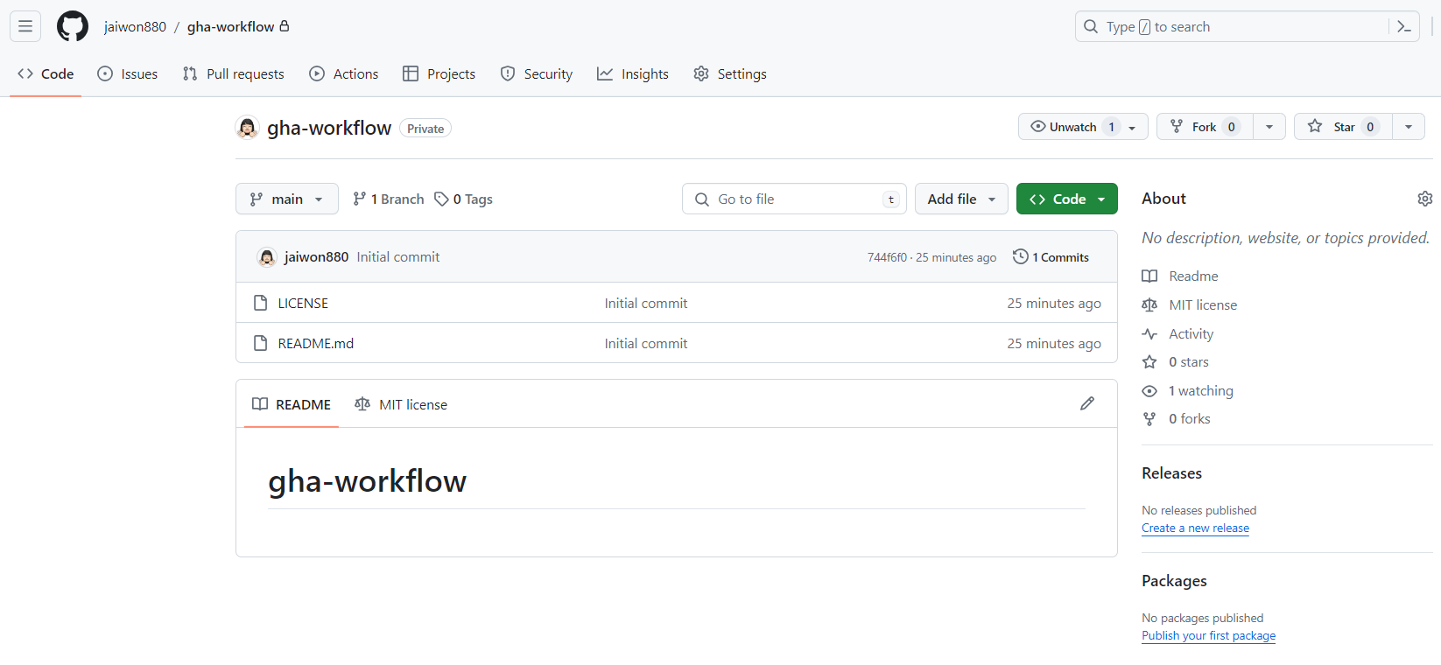Click the magnifier icon in top search
1441x665 pixels.
pyautogui.click(x=1091, y=26)
